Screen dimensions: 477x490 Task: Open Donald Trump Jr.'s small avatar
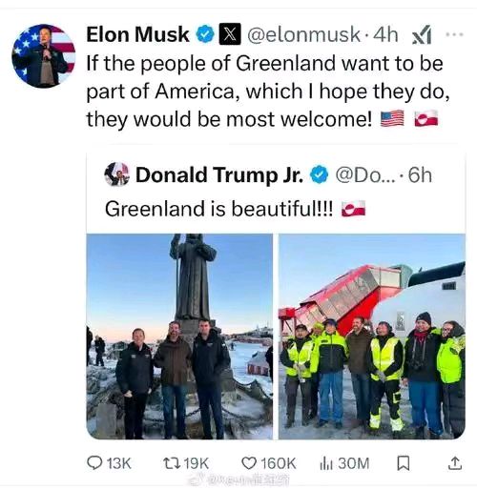(117, 174)
